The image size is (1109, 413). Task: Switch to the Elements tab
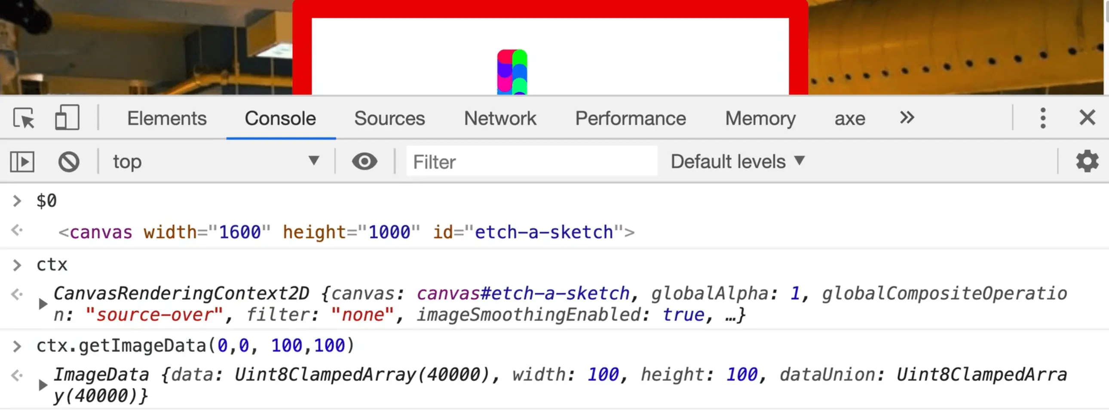pos(167,118)
